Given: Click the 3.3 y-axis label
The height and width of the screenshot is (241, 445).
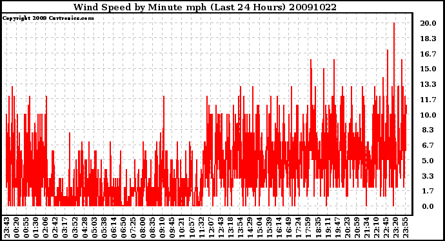Looking at the screenshot, I should click(x=428, y=176).
